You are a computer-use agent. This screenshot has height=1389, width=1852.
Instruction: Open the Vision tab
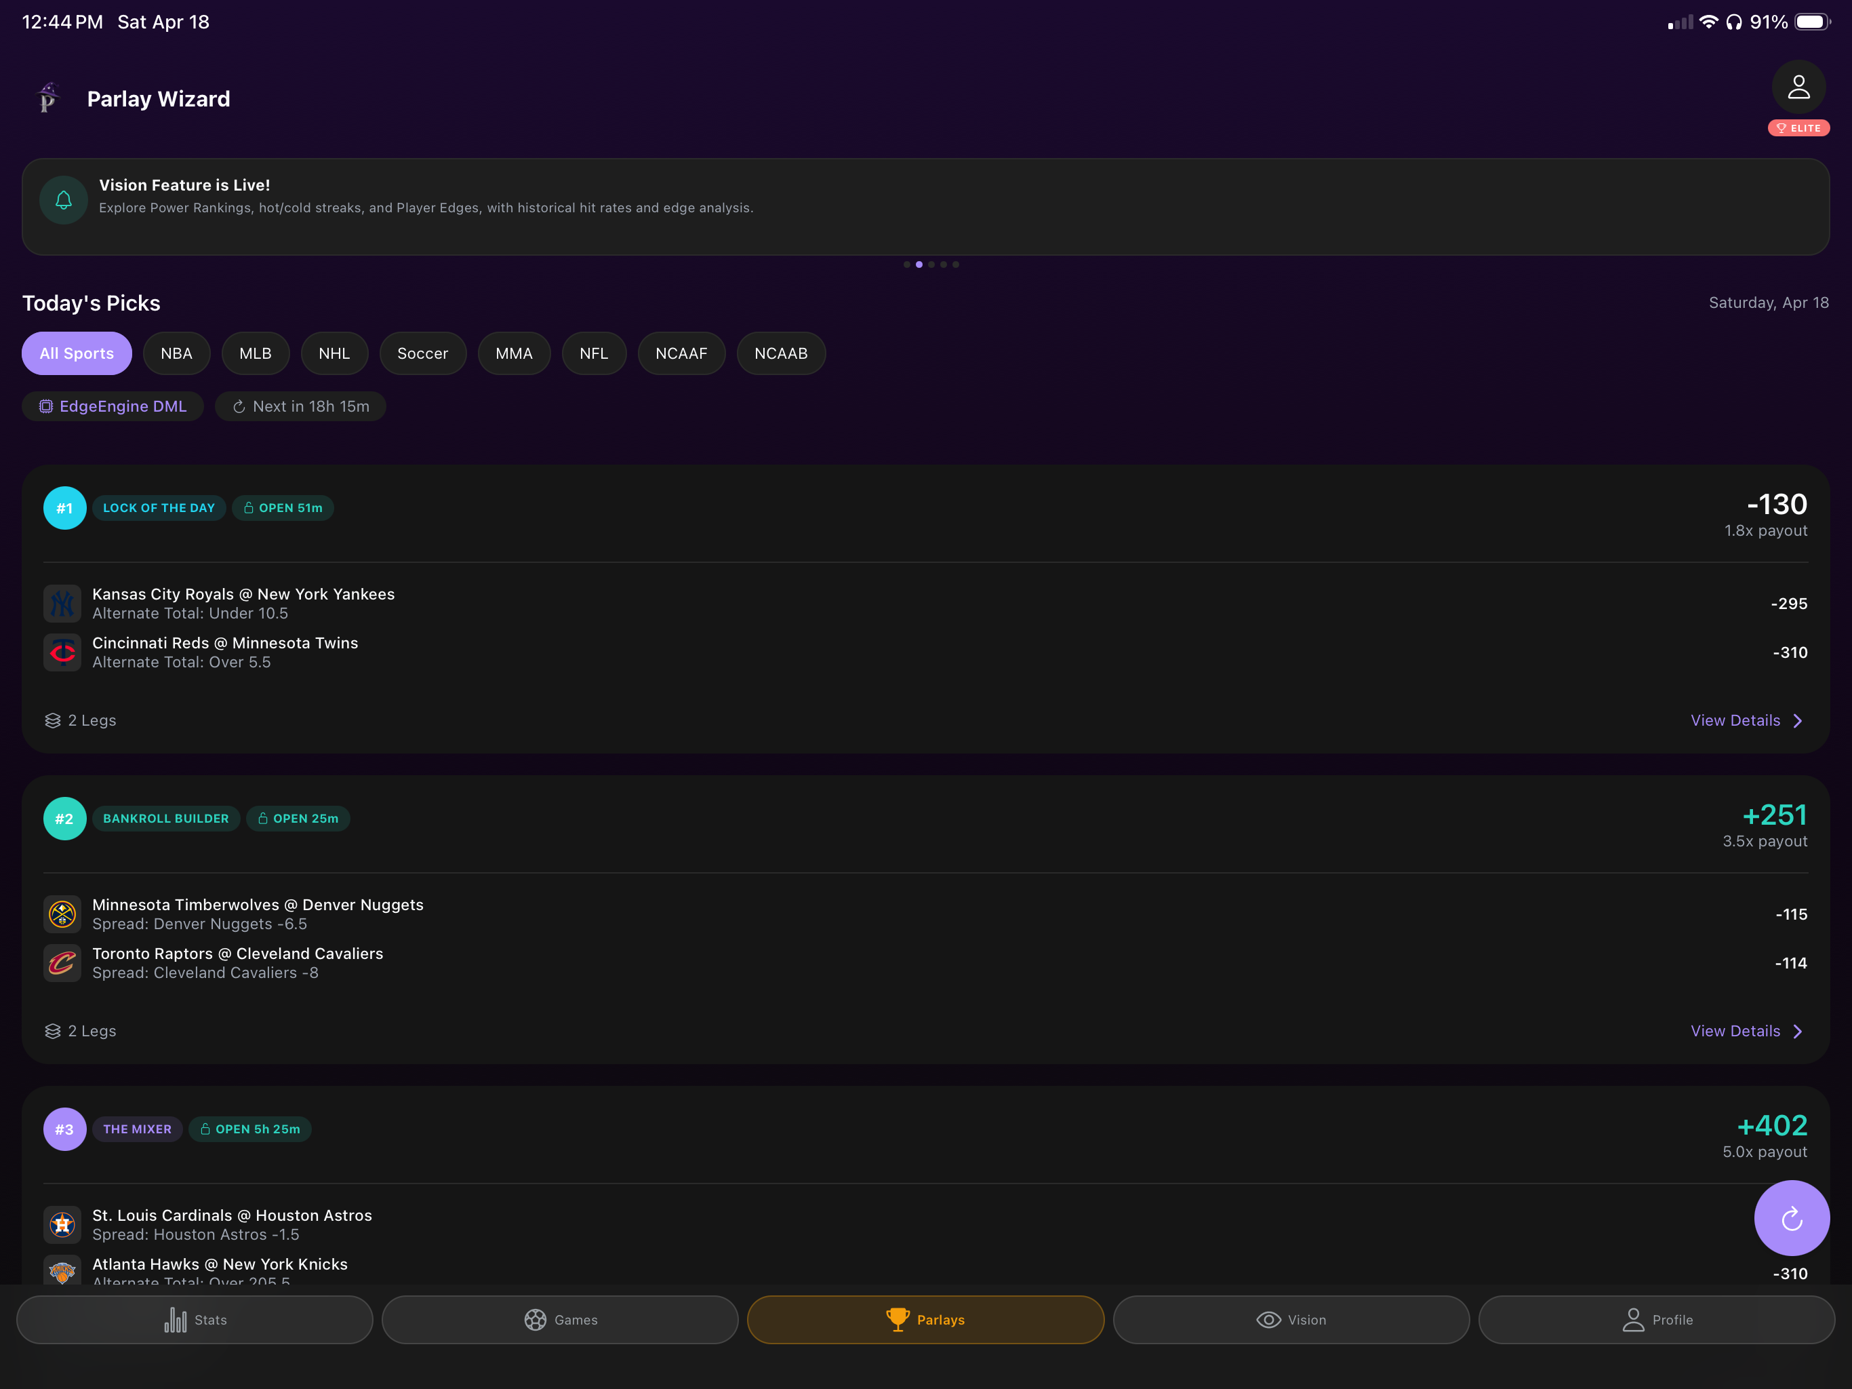coord(1291,1320)
